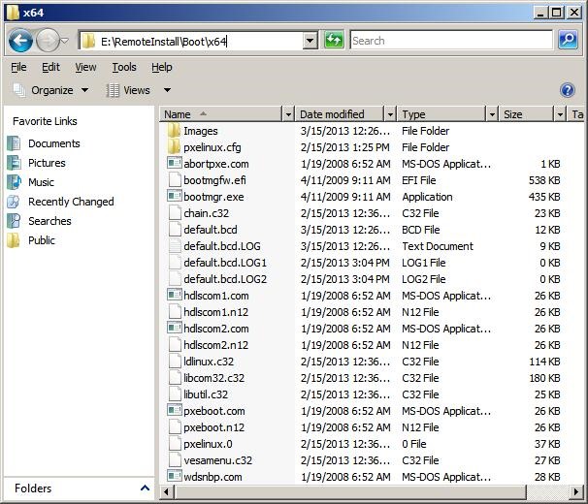Click the Recently Changed link icon

[x=14, y=202]
